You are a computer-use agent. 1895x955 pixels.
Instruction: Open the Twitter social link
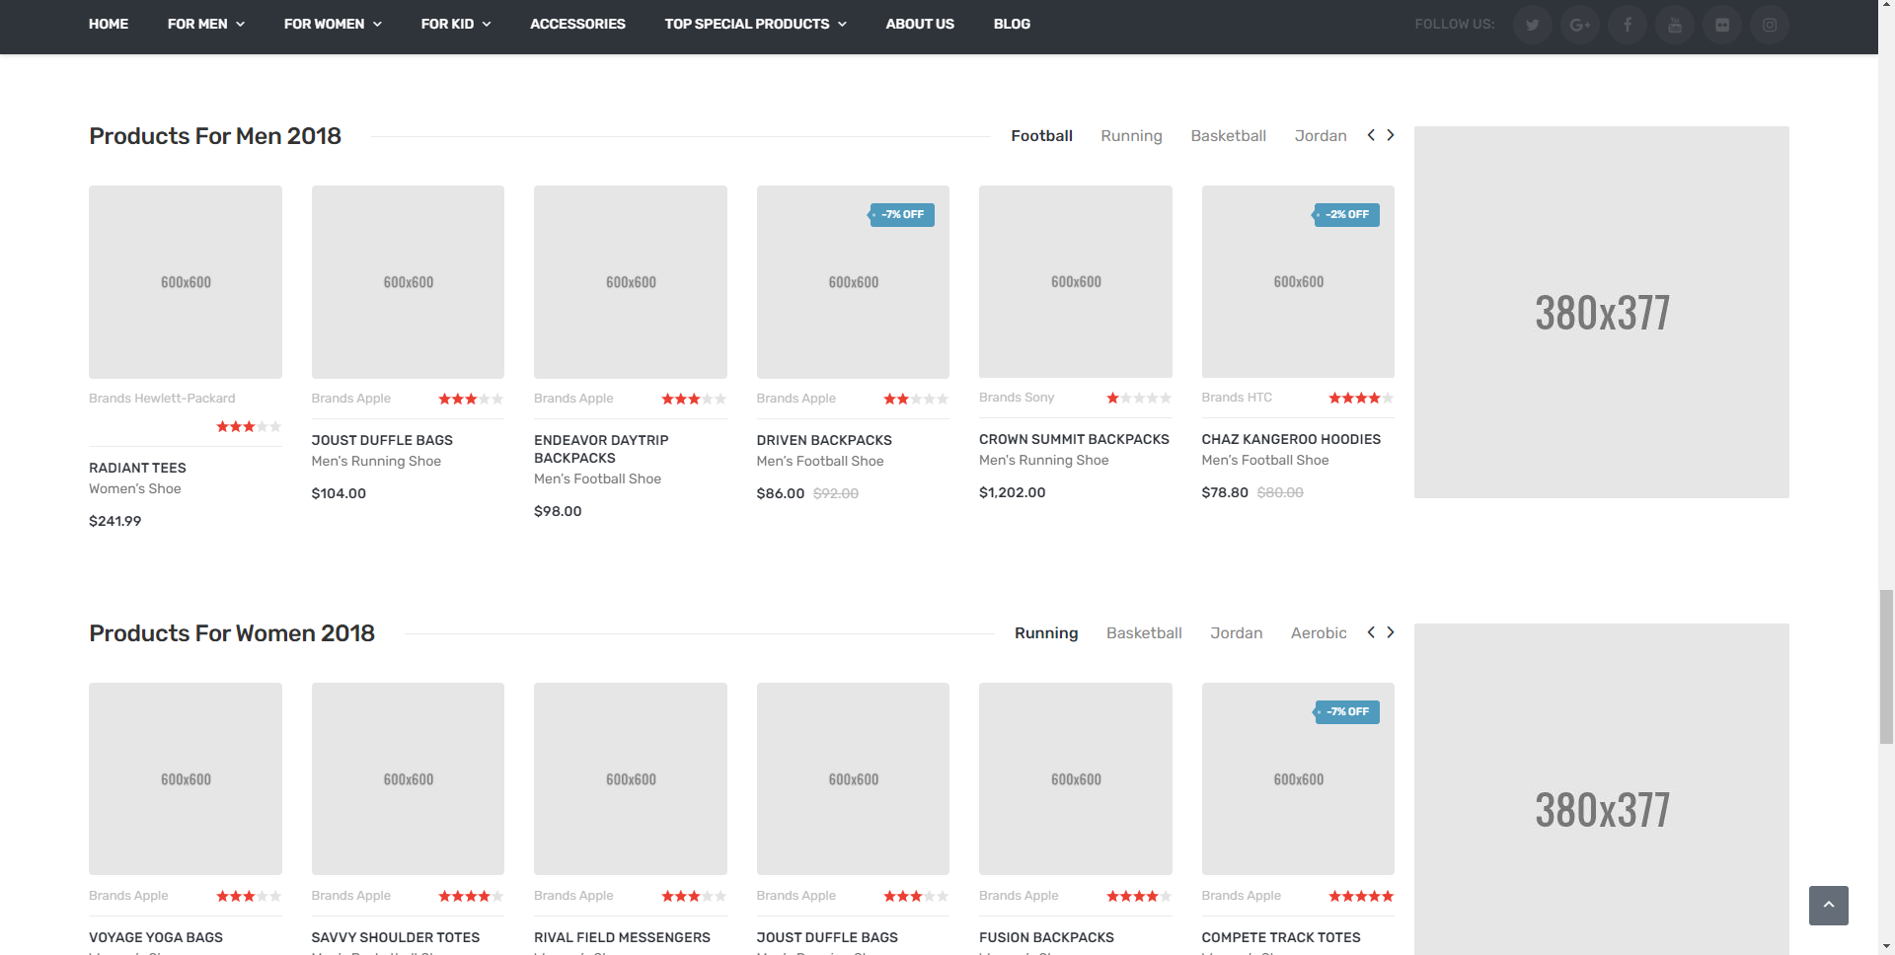(x=1532, y=25)
